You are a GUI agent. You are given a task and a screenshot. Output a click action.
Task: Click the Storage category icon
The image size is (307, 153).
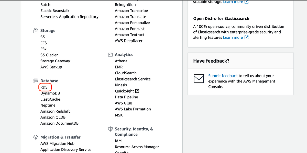click(36, 30)
